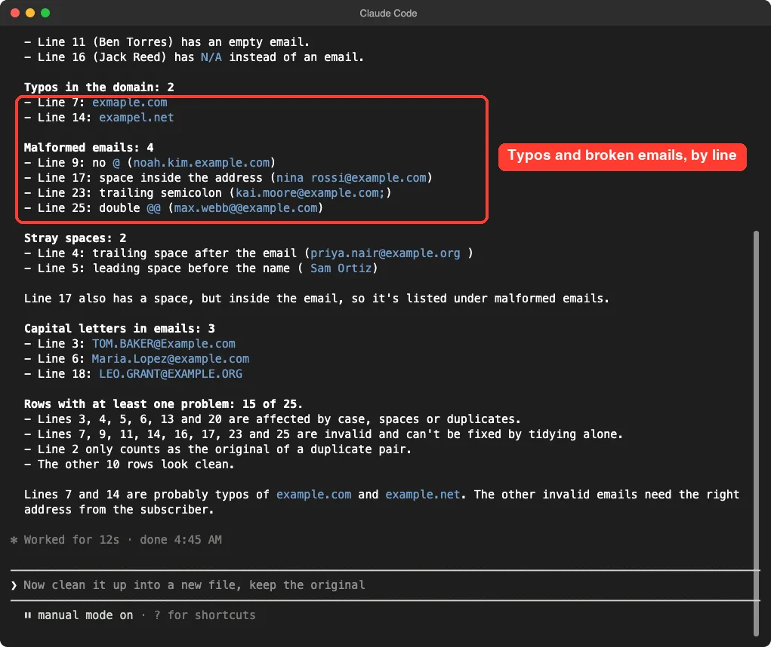Click the prompt input field with typed text
Screen dimensions: 771x647
click(x=385, y=585)
